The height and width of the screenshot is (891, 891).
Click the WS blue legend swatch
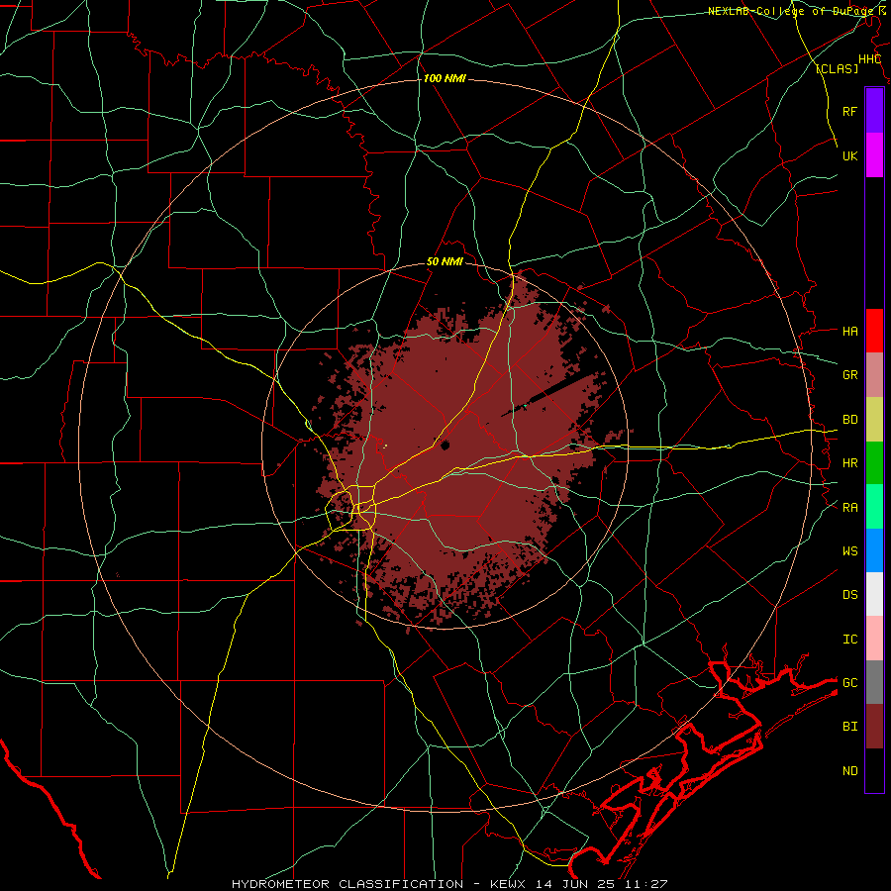874,550
